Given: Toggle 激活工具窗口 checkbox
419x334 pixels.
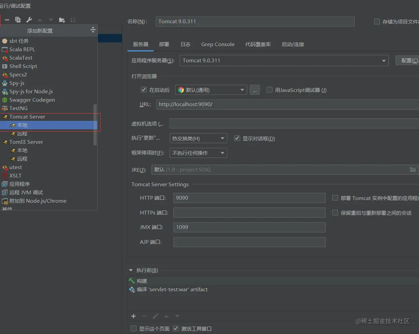Looking at the screenshot, I should pos(176,328).
